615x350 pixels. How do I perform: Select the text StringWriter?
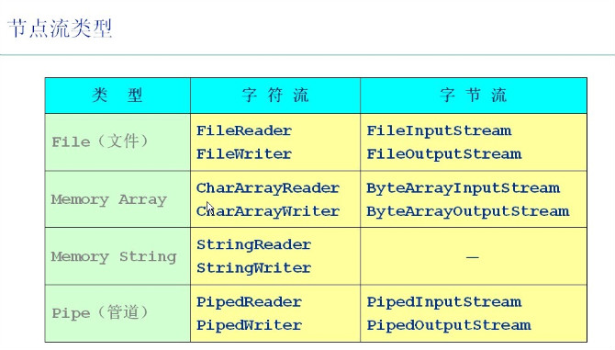pyautogui.click(x=253, y=268)
